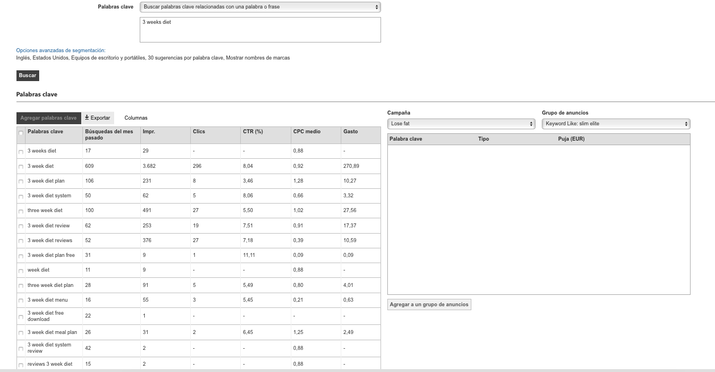Click 'Agregar palabras clave' button
Viewport: 715px width, 372px height.
tap(48, 118)
